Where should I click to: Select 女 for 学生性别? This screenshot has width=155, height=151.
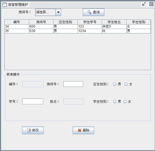click(x=125, y=102)
